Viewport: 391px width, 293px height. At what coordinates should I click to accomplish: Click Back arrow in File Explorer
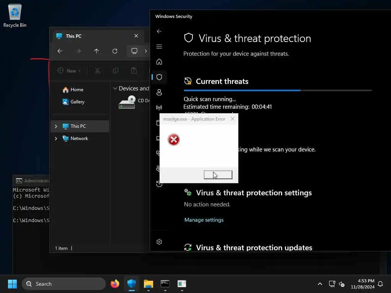point(60,51)
